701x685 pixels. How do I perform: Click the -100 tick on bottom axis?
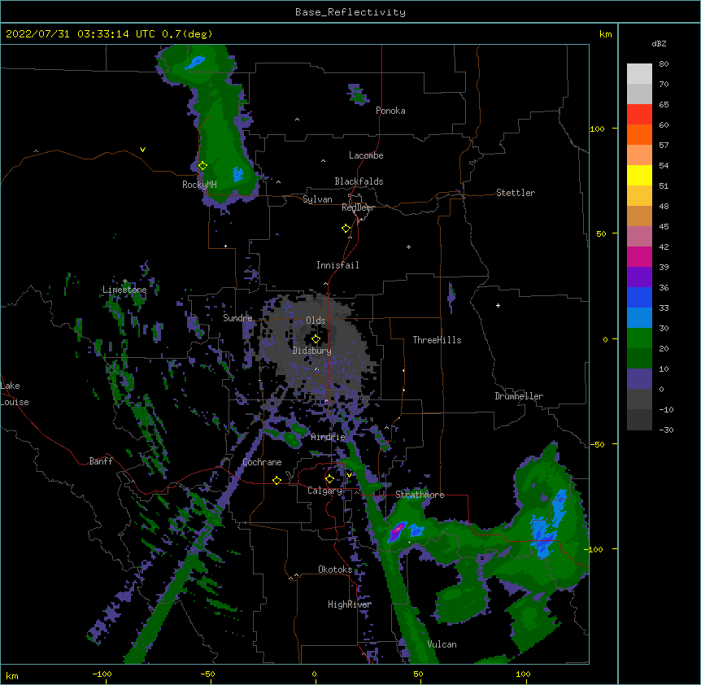coord(102,674)
